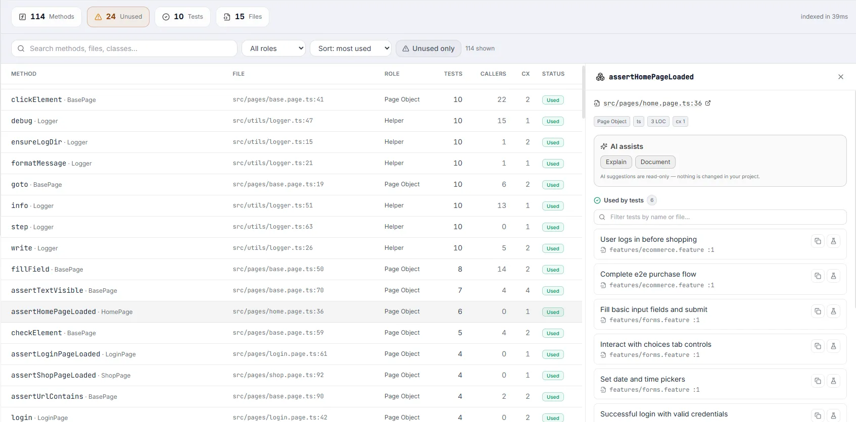Click the check-circle icon beside 'Used by tests'
This screenshot has height=422, width=856.
(597, 200)
